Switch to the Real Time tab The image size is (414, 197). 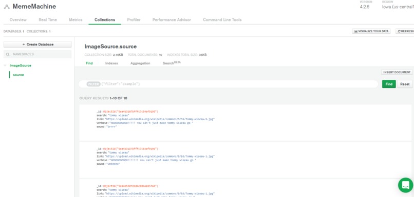click(x=48, y=20)
